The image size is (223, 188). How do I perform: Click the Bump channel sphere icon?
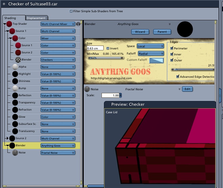click(15, 88)
